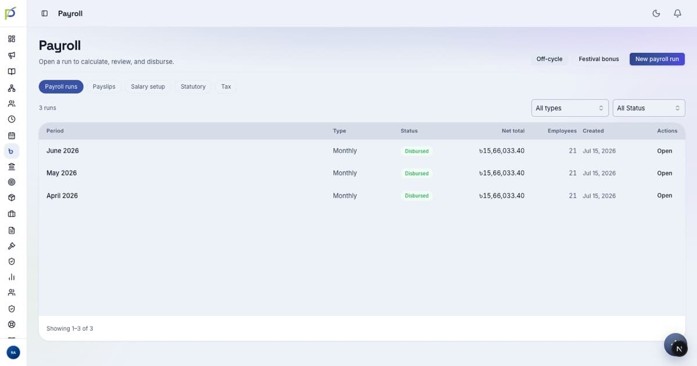The width and height of the screenshot is (697, 366).
Task: Open the dashboard grid icon
Action: pyautogui.click(x=12, y=39)
